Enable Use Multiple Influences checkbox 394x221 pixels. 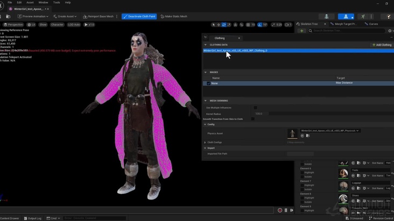255,108
